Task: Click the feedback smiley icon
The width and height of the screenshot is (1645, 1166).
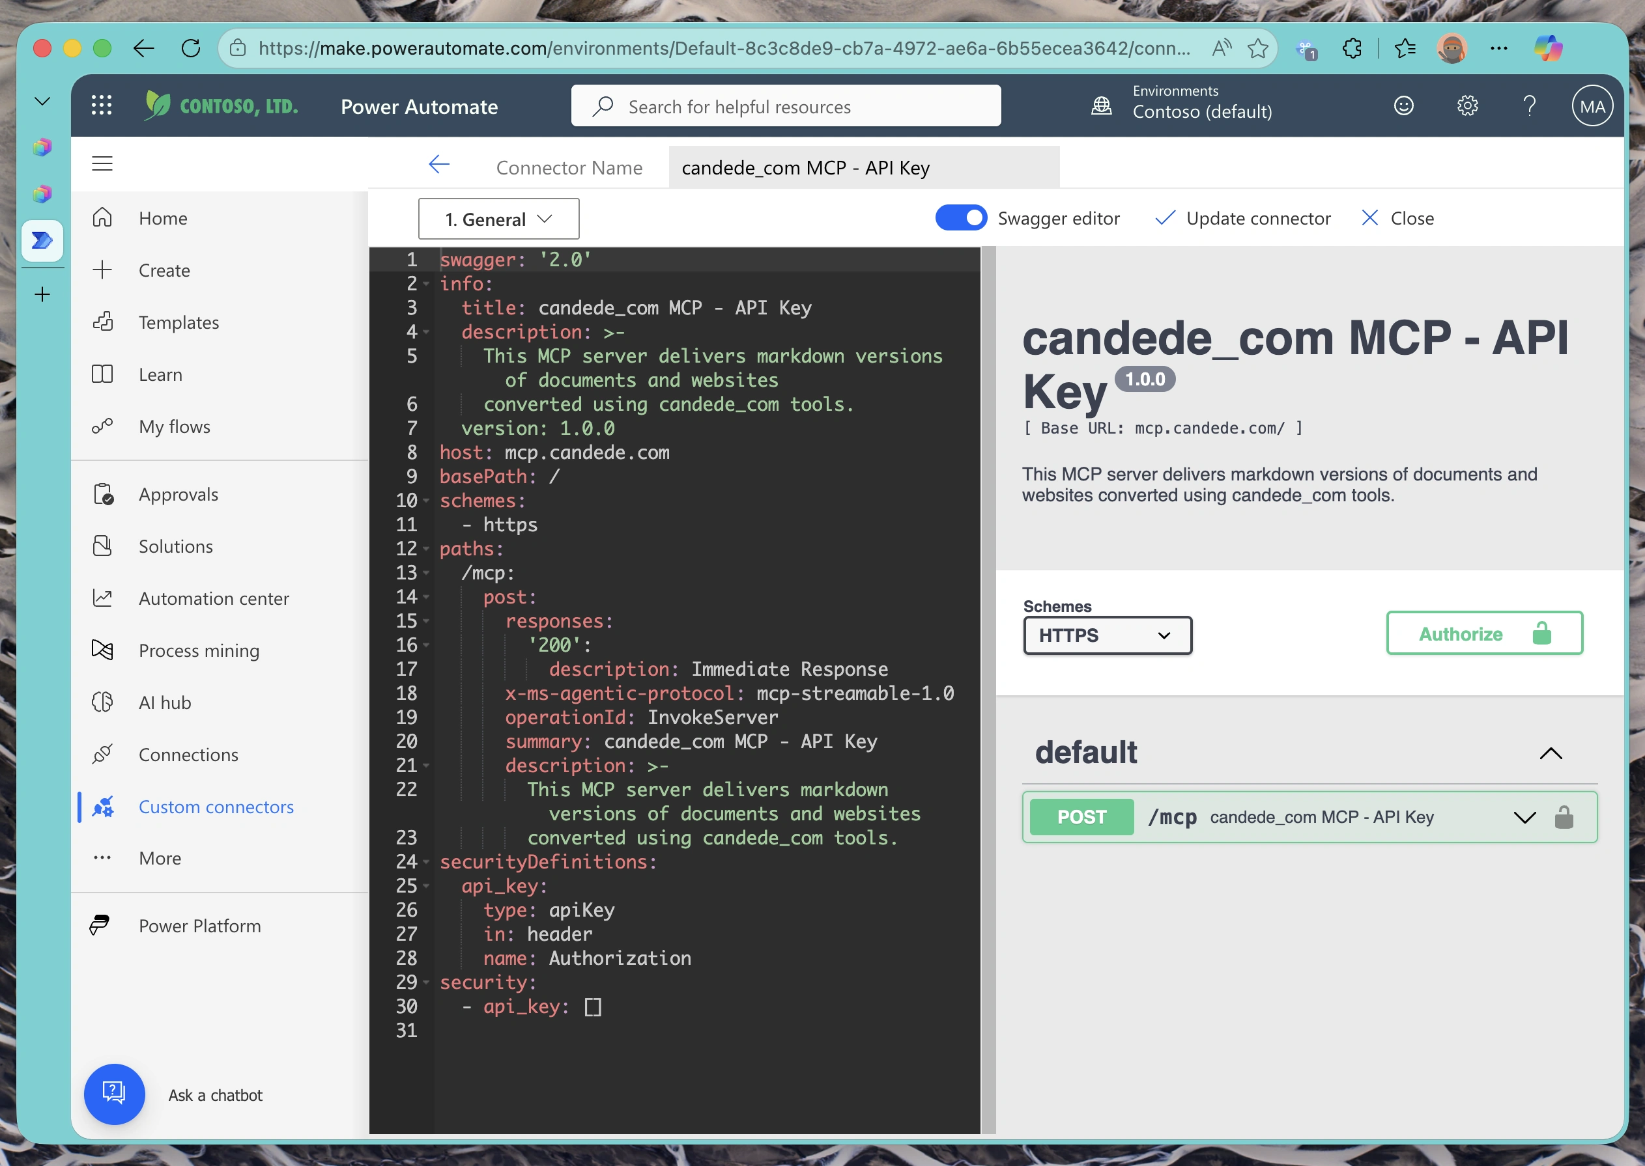Action: pyautogui.click(x=1404, y=105)
